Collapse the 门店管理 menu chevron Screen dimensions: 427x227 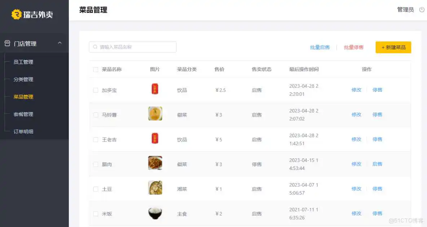pos(60,42)
